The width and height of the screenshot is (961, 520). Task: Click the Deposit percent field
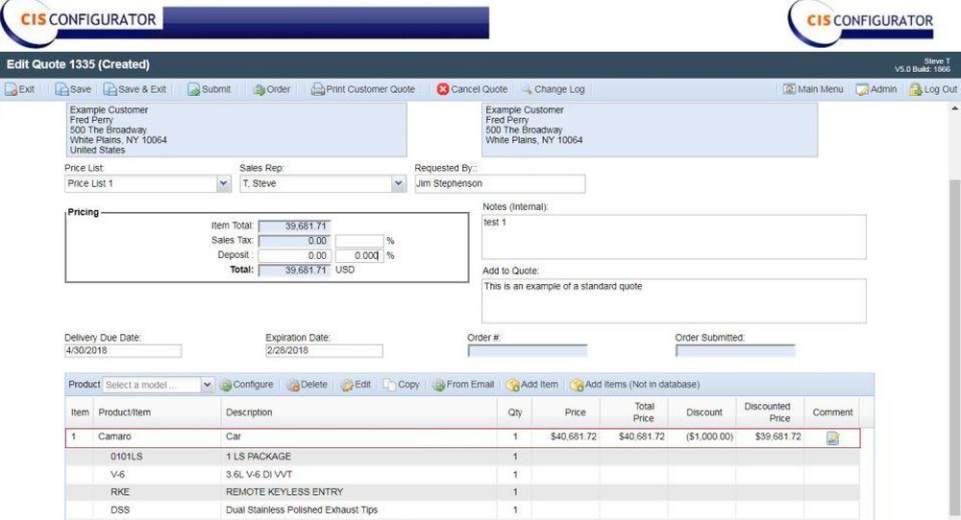[x=359, y=256]
